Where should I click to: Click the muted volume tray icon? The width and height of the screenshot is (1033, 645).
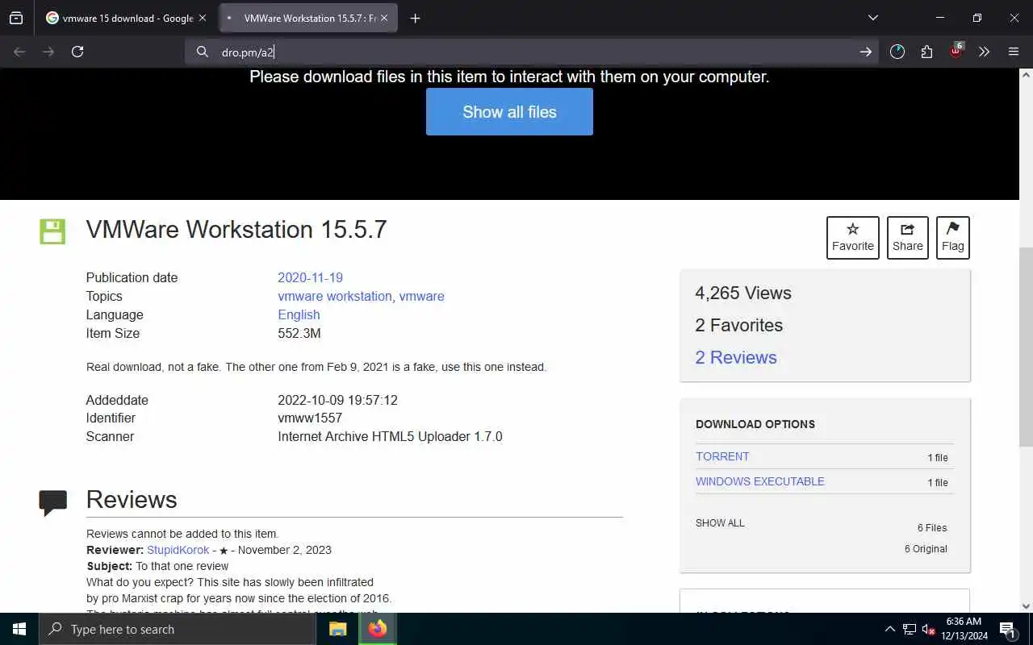coord(929,629)
